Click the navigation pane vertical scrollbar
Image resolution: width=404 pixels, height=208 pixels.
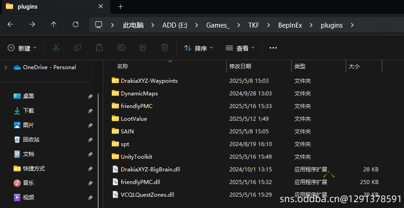pyautogui.click(x=98, y=151)
